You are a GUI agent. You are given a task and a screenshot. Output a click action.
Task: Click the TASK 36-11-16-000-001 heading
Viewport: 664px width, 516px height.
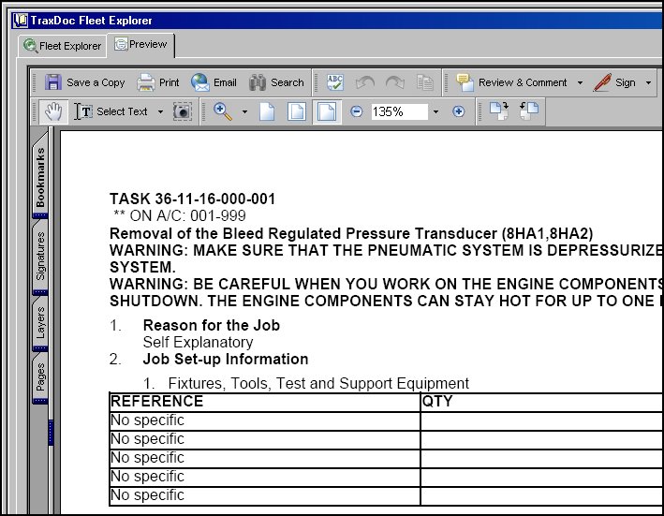192,199
